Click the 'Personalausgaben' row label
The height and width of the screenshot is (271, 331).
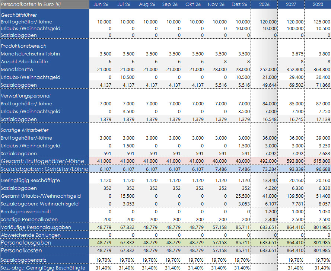(26, 243)
